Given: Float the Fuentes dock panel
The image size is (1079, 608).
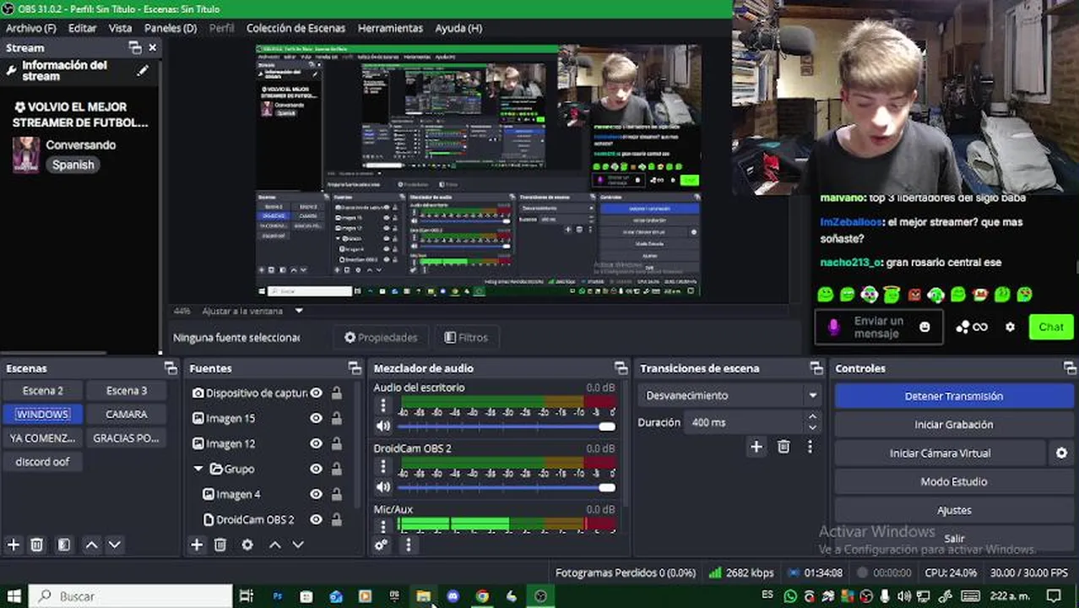Looking at the screenshot, I should click(x=355, y=368).
